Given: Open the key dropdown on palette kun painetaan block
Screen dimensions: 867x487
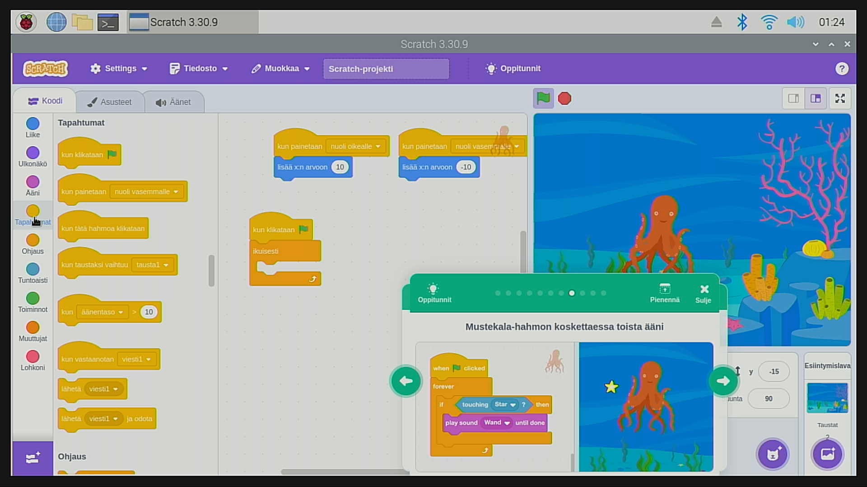Looking at the screenshot, I should pyautogui.click(x=146, y=192).
